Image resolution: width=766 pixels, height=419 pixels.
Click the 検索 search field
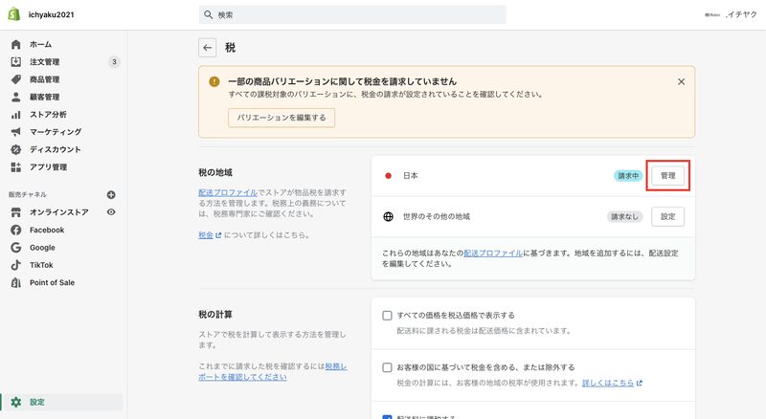tap(352, 14)
